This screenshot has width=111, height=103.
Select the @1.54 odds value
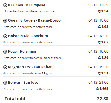click(x=103, y=11)
